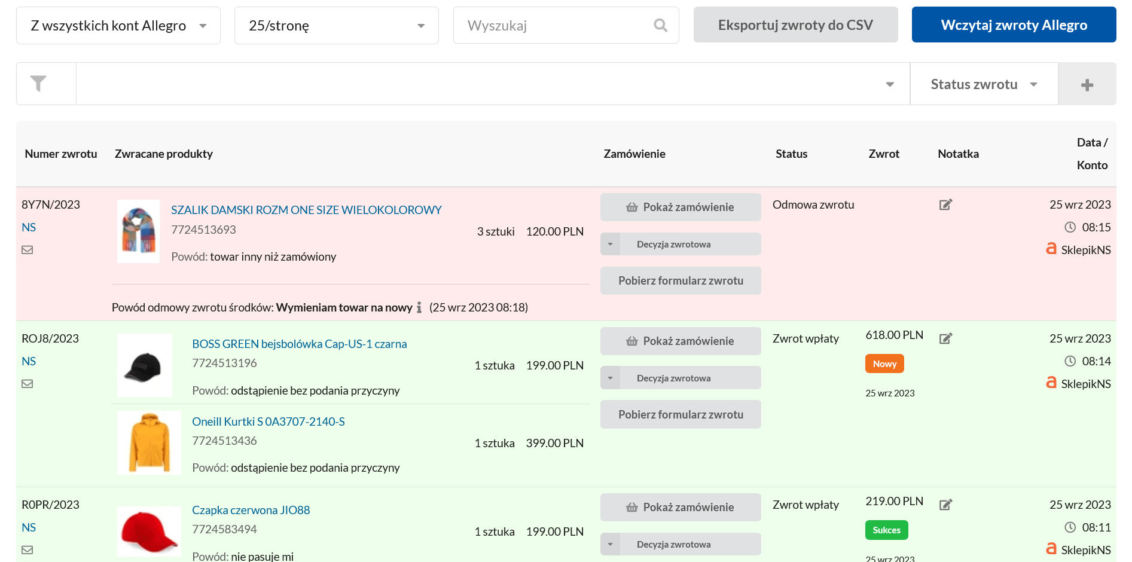The height and width of the screenshot is (562, 1132).
Task: Expand Decyzja zwrotowa for the scarf return
Action: (610, 245)
